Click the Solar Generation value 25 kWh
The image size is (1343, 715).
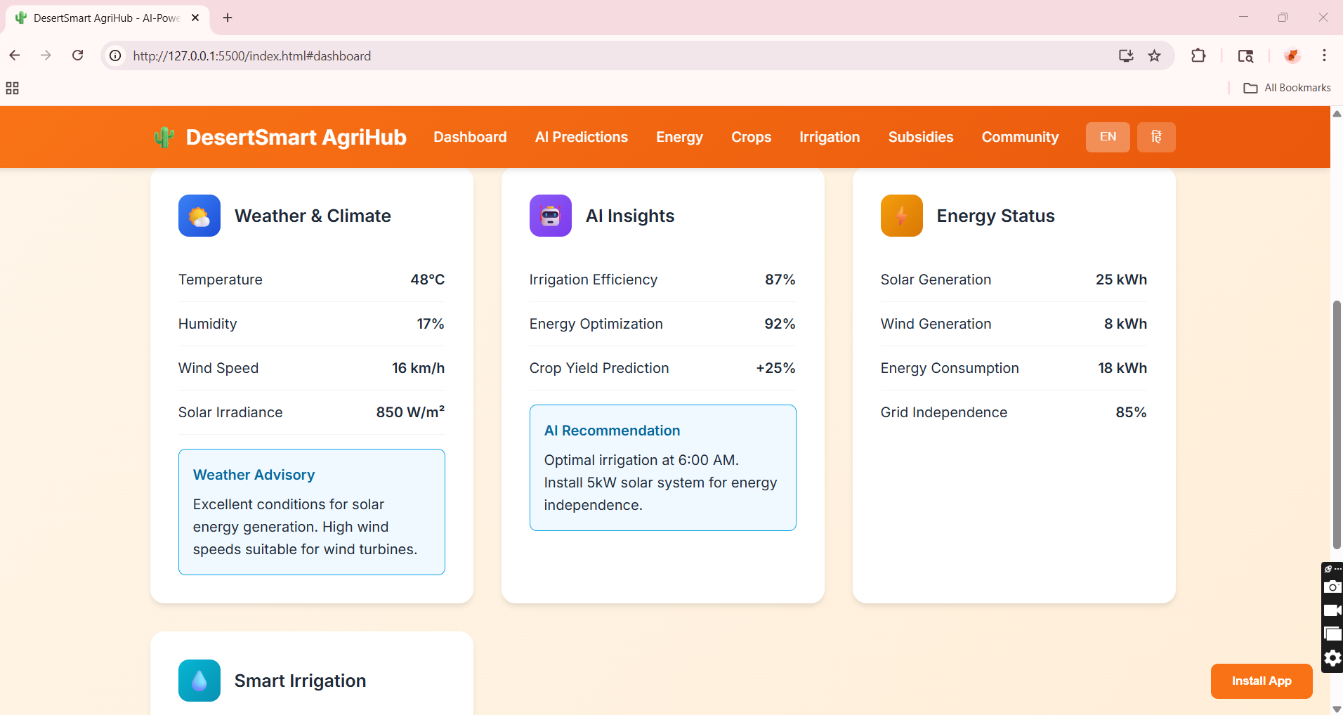(1121, 280)
